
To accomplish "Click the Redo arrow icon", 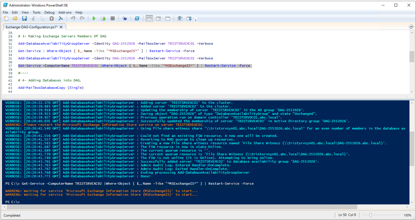I will coord(82,19).
